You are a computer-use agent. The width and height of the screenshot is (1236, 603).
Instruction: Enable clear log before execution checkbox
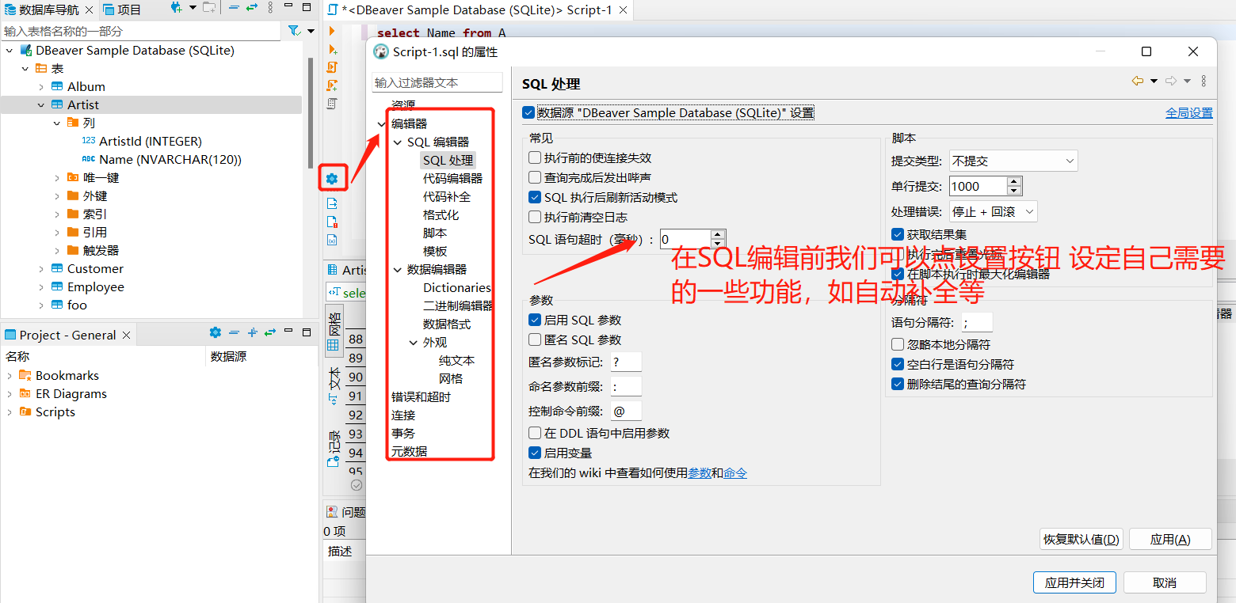tap(535, 217)
